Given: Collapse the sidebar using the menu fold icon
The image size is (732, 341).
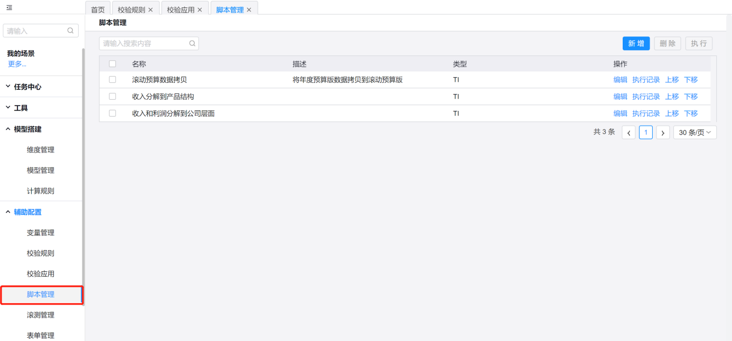Looking at the screenshot, I should click(10, 7).
